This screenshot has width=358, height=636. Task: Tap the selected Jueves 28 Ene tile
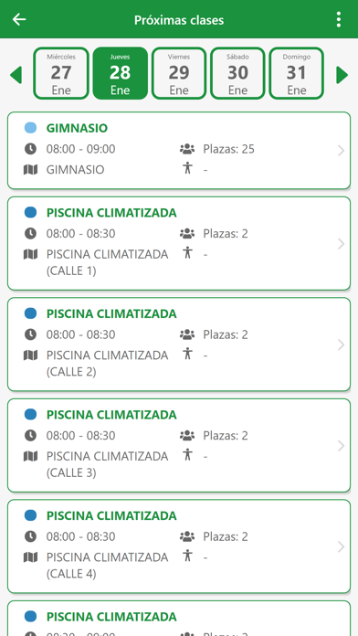pyautogui.click(x=120, y=73)
